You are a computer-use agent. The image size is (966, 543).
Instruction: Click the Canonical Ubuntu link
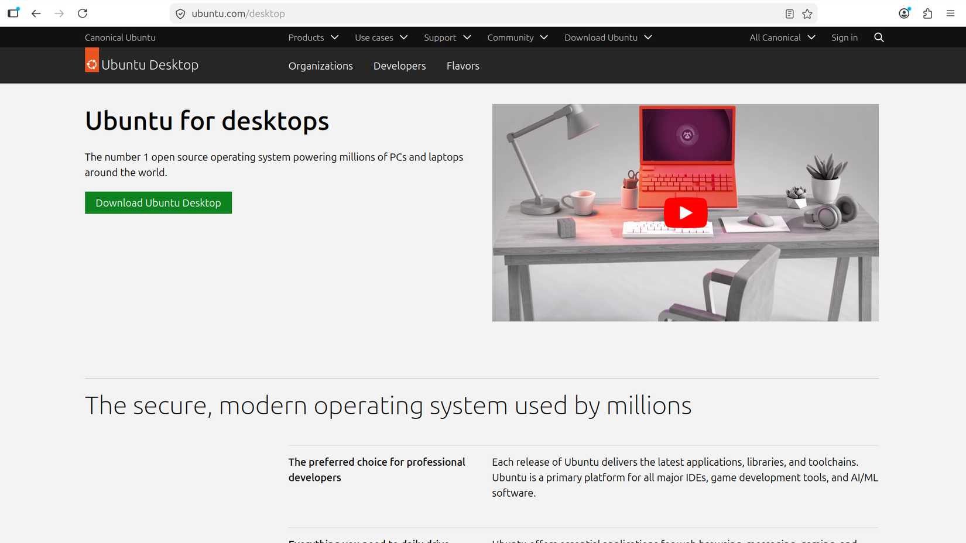coord(120,37)
